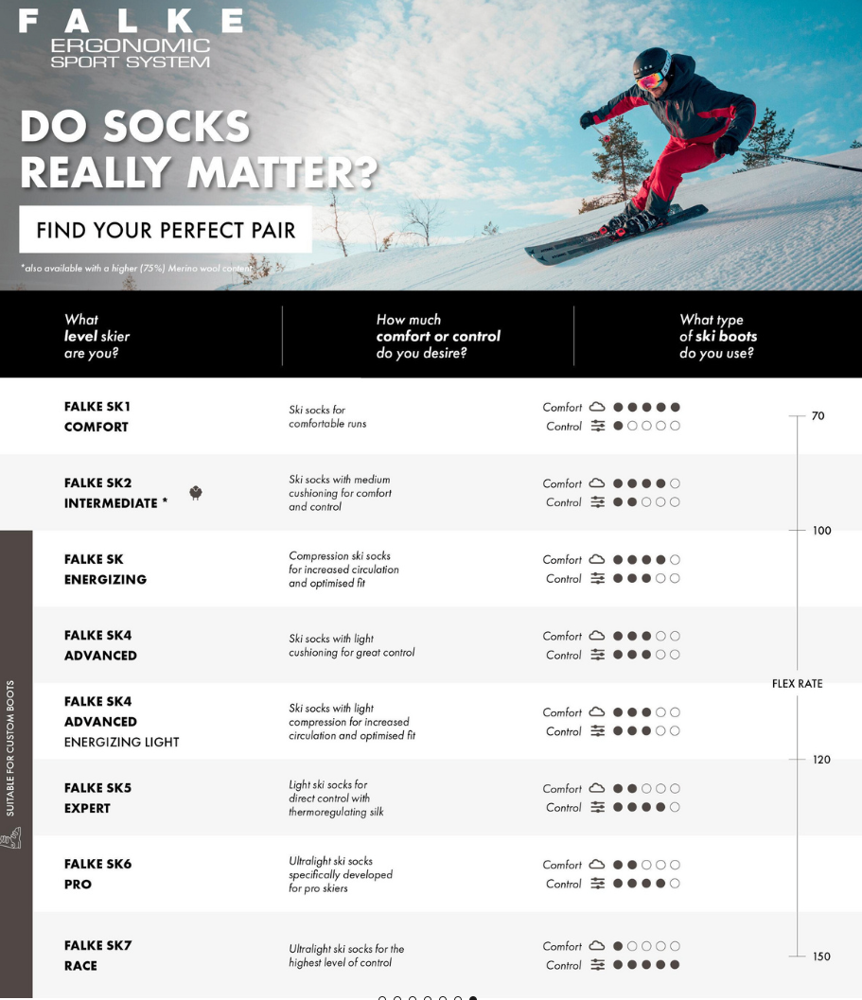This screenshot has height=1000, width=862.
Task: Click the Control sliders icon in SK5 Expert row
Action: [598, 808]
